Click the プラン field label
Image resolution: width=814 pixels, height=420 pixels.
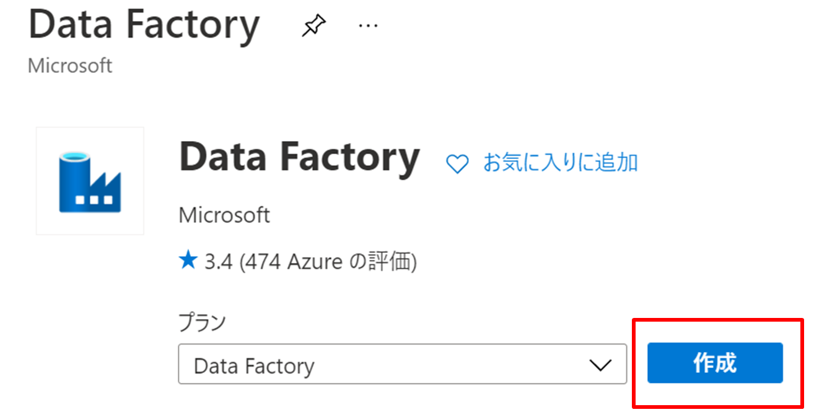click(202, 322)
